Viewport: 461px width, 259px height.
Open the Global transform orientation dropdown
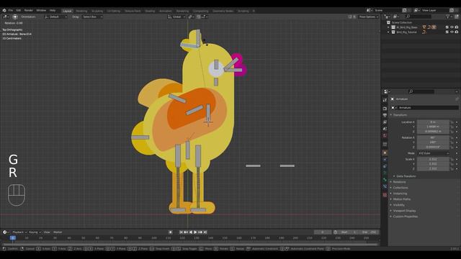(176, 17)
